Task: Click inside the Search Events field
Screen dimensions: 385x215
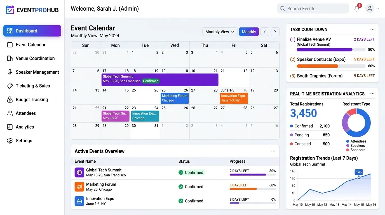Action: 313,9
